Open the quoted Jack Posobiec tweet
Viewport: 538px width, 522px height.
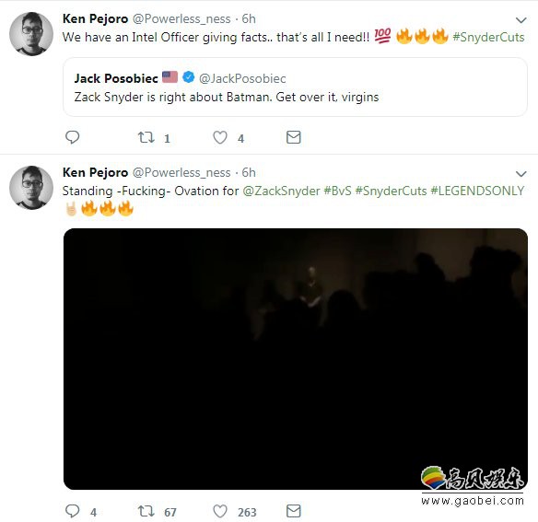coord(295,87)
